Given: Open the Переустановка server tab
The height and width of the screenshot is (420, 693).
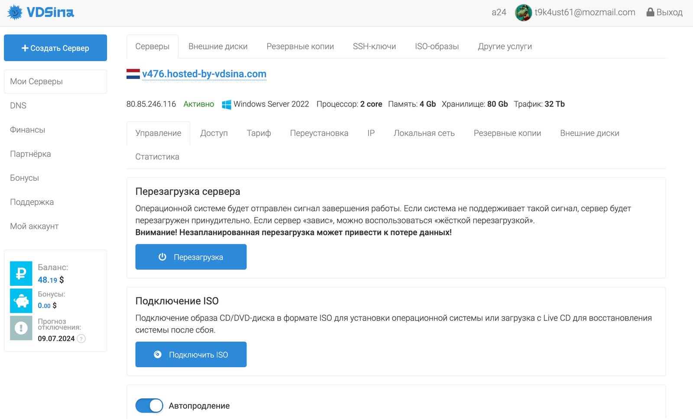Looking at the screenshot, I should (319, 133).
